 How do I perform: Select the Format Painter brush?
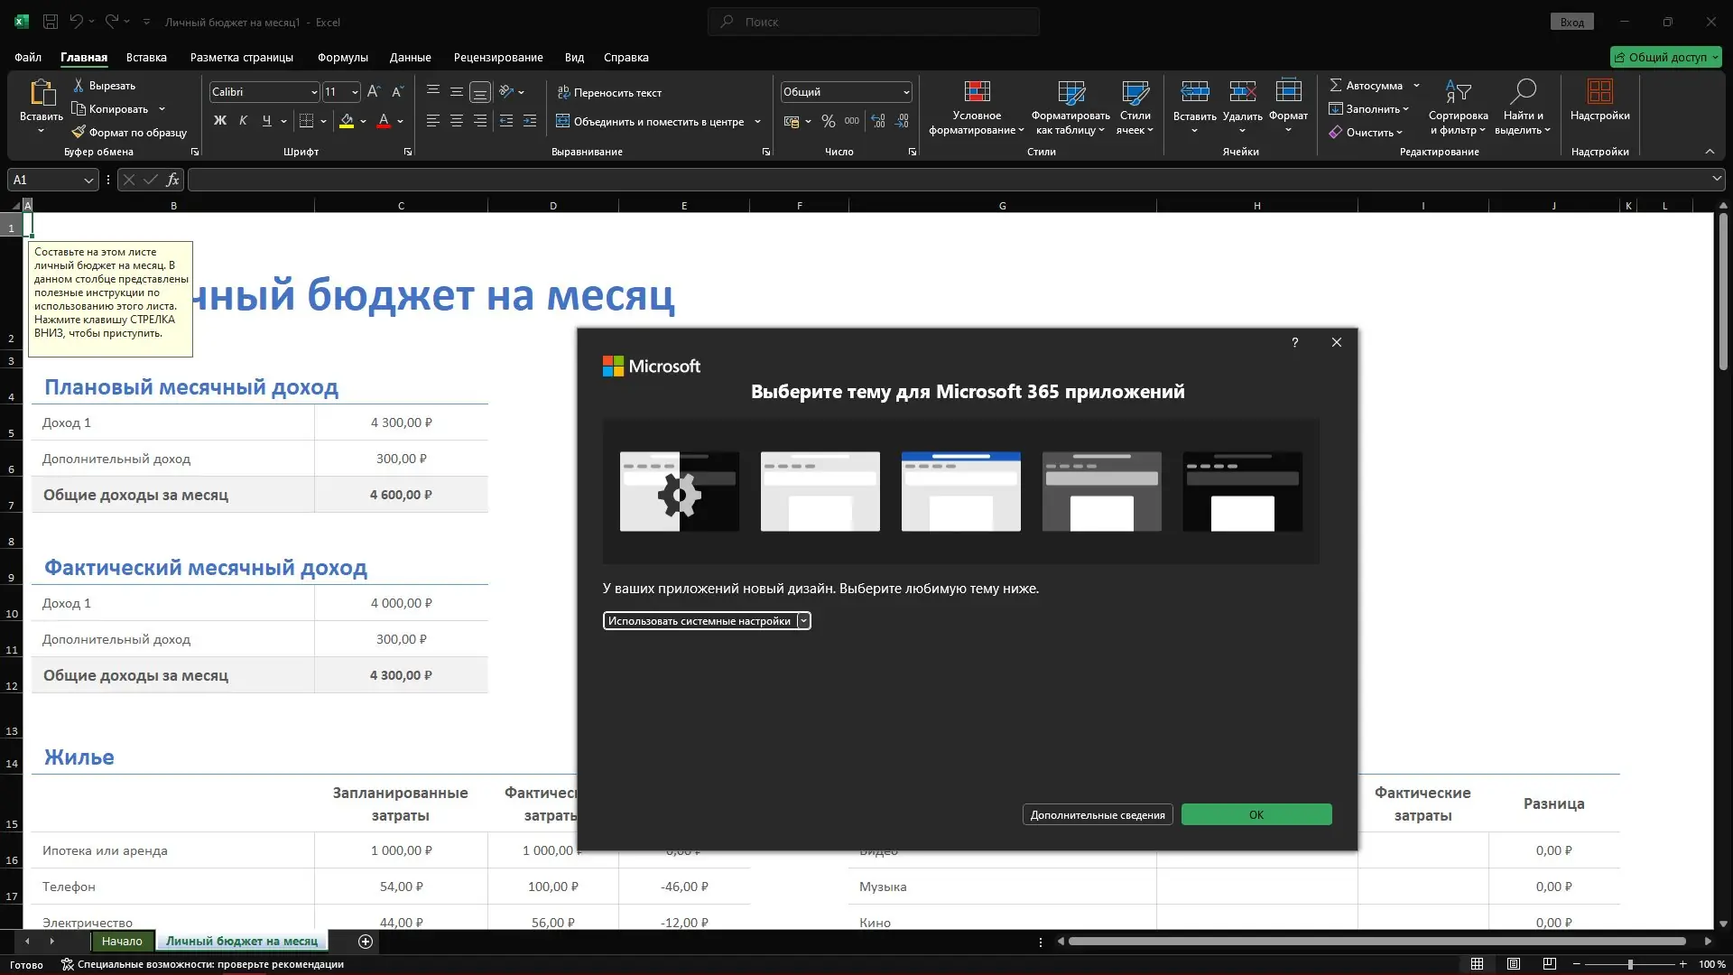(79, 132)
